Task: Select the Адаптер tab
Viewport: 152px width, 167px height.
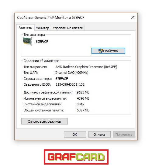Action: click(x=26, y=27)
